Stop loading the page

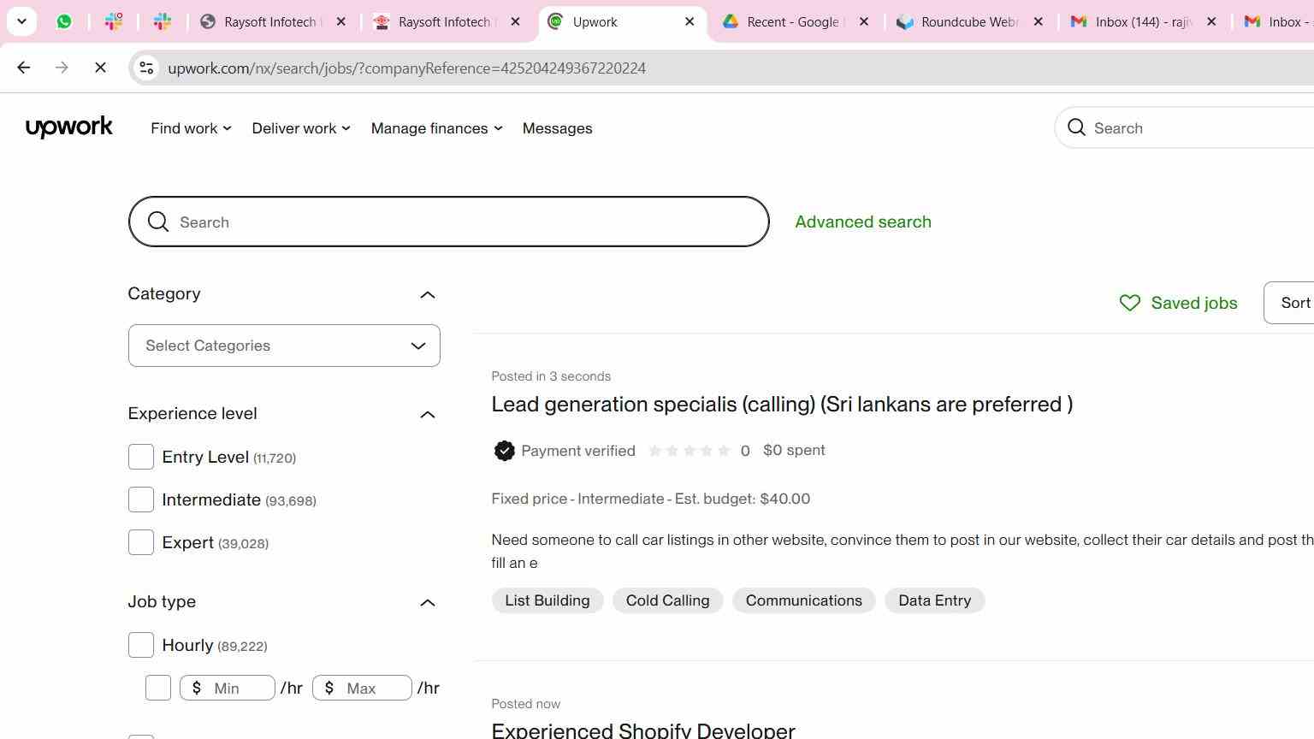pyautogui.click(x=100, y=68)
